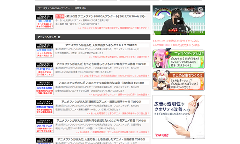Visit ニコニコ生放送の公式チャンネル link

coord(176,41)
